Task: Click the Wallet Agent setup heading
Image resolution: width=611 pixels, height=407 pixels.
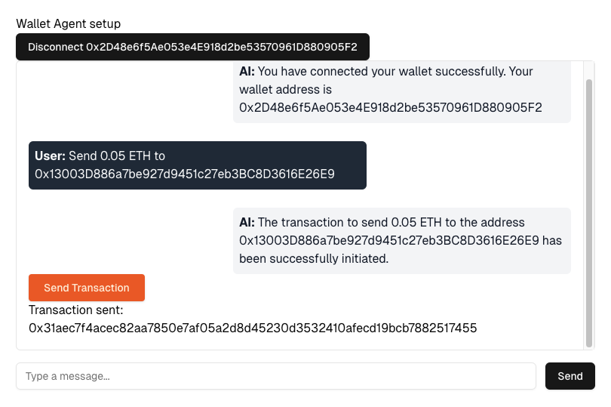Action: 68,24
